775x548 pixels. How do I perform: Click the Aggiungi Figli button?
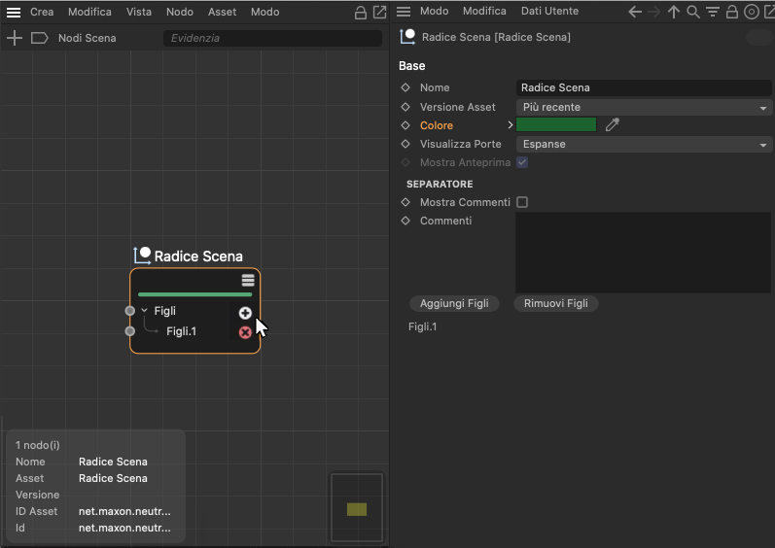tap(454, 303)
